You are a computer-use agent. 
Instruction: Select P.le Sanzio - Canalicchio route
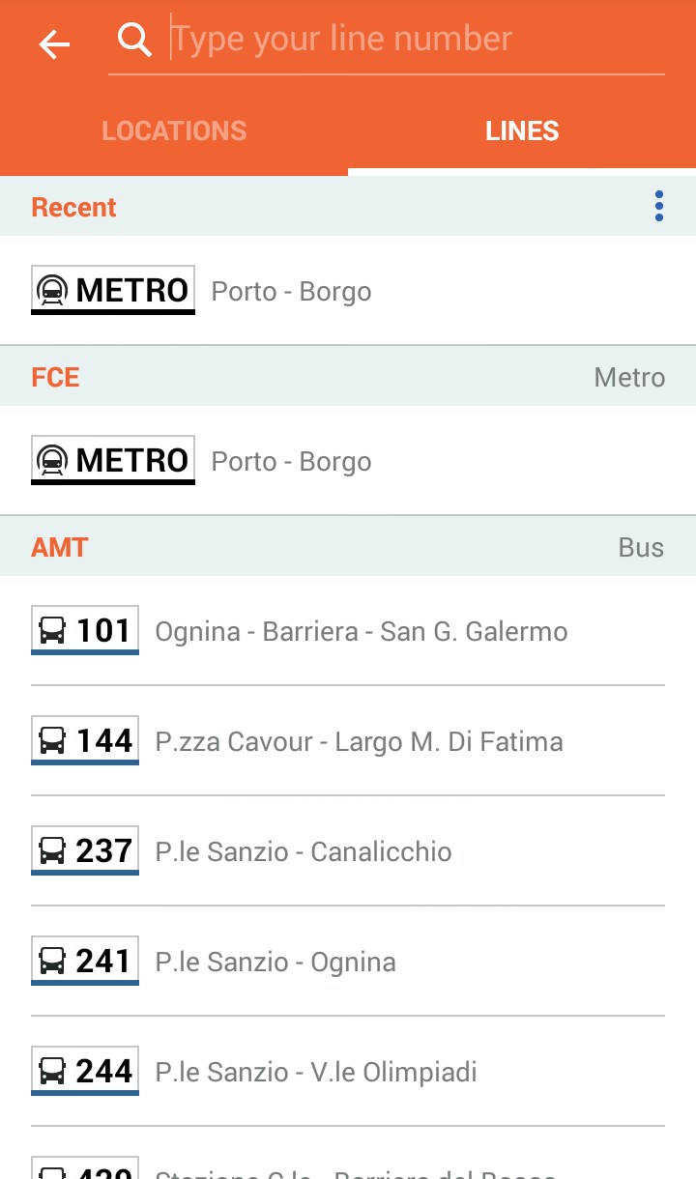pos(304,852)
